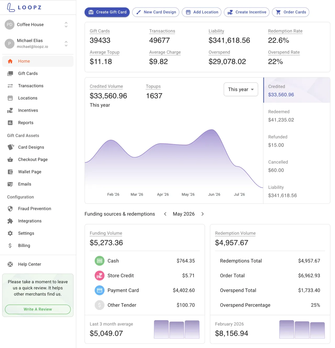Image resolution: width=335 pixels, height=348 pixels.
Task: Click the Emails envelope icon
Action: pyautogui.click(x=10, y=184)
